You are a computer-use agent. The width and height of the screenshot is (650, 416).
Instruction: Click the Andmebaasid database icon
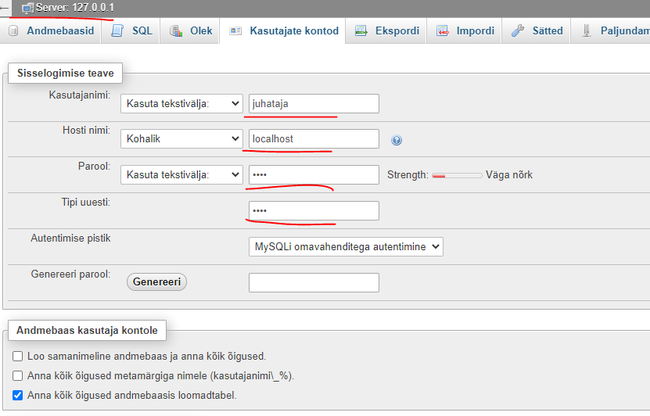point(13,31)
